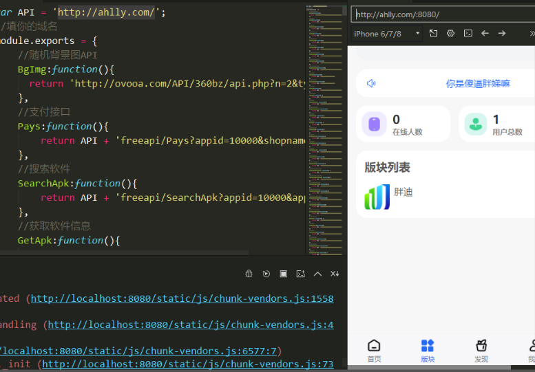Open preview settings gear icon

[x=450, y=33]
